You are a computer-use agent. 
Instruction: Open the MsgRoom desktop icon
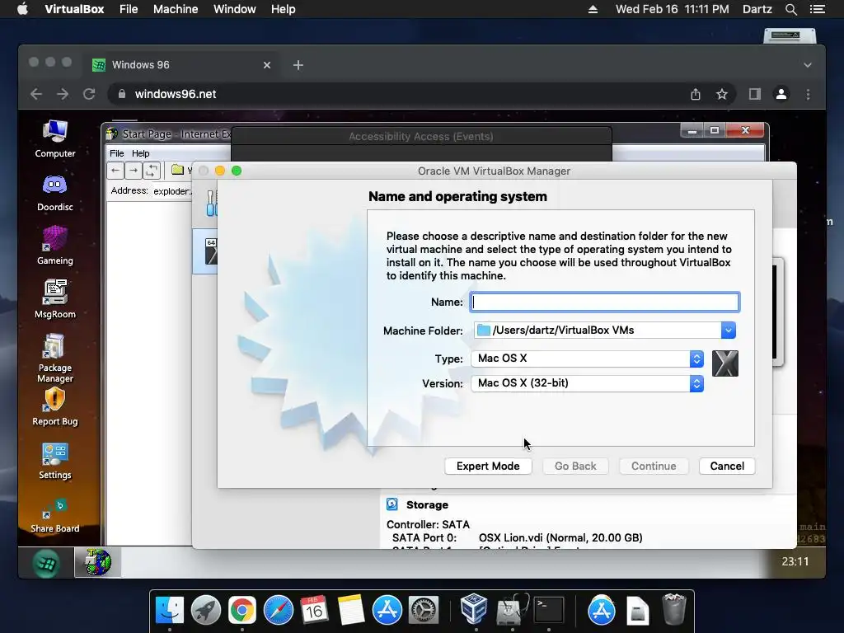tap(55, 299)
